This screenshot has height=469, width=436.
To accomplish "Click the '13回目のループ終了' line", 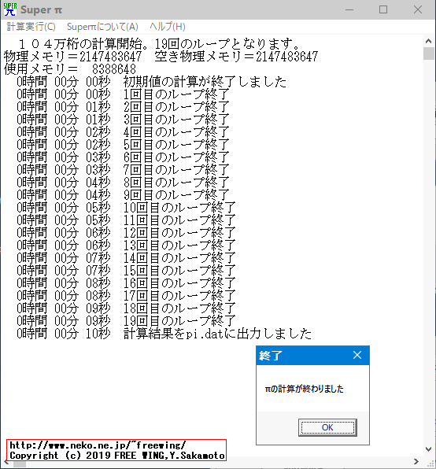I will pos(126,245).
